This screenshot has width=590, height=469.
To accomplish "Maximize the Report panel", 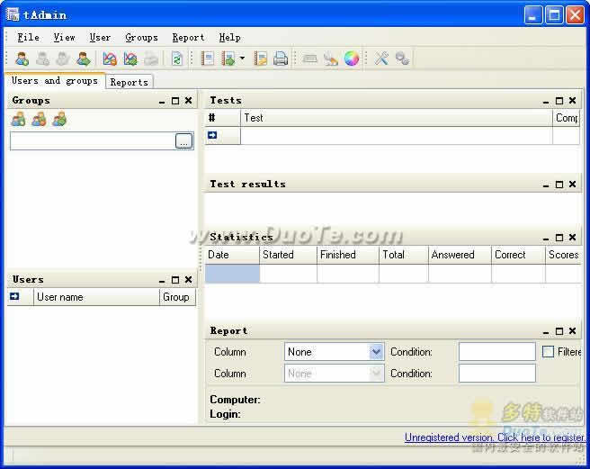I will 559,330.
